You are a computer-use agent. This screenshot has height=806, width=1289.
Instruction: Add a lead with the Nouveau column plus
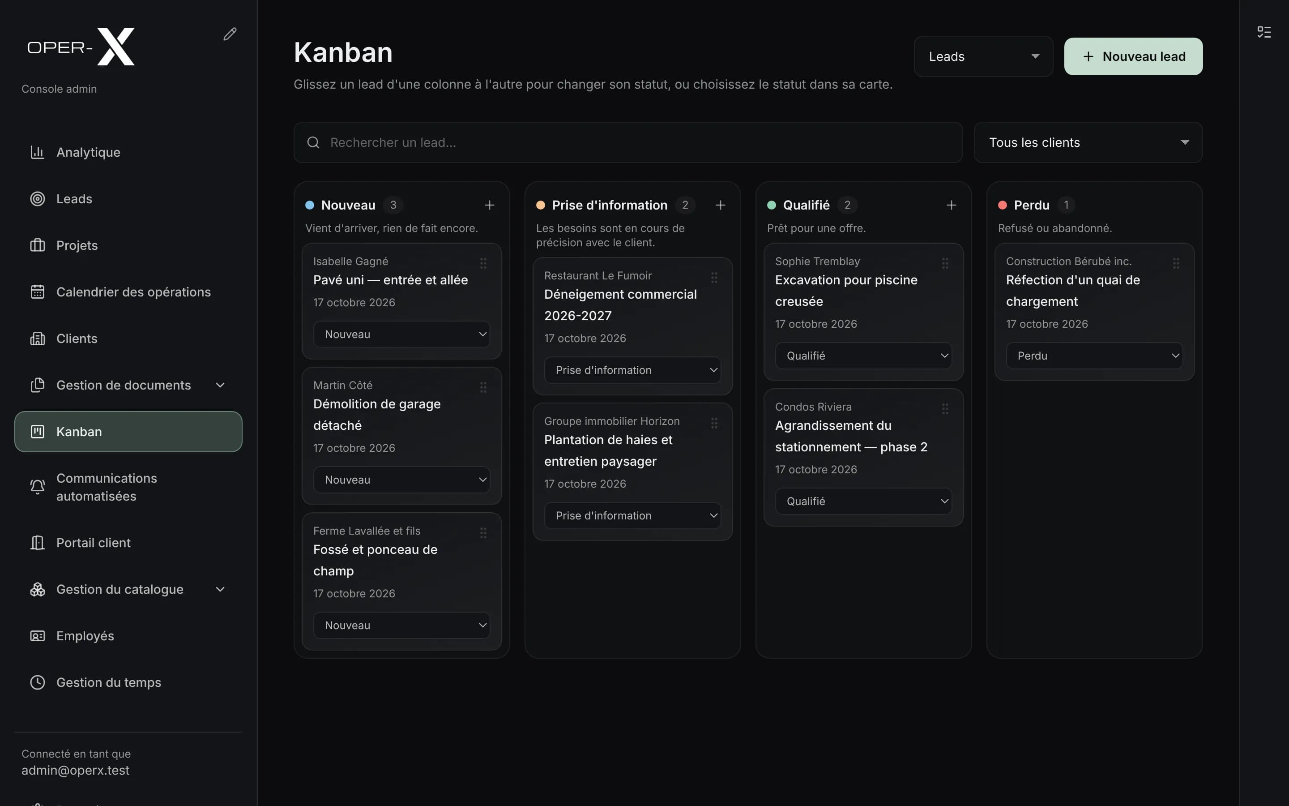(x=490, y=205)
